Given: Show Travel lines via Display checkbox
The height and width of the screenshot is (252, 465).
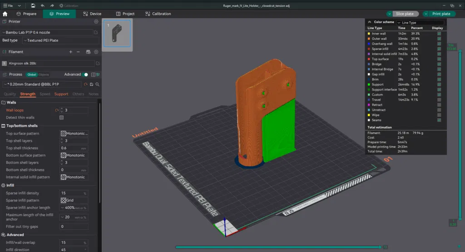Looking at the screenshot, I should [x=439, y=100].
